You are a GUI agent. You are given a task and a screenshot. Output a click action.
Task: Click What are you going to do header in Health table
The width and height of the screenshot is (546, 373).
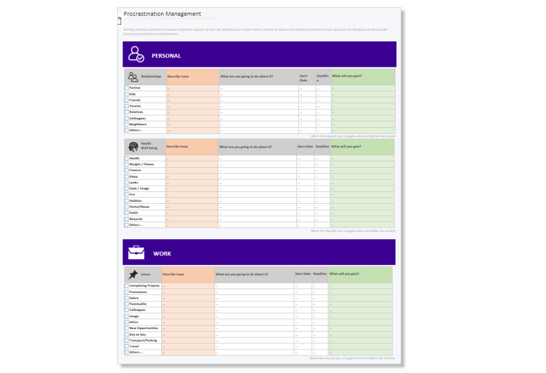(x=246, y=147)
